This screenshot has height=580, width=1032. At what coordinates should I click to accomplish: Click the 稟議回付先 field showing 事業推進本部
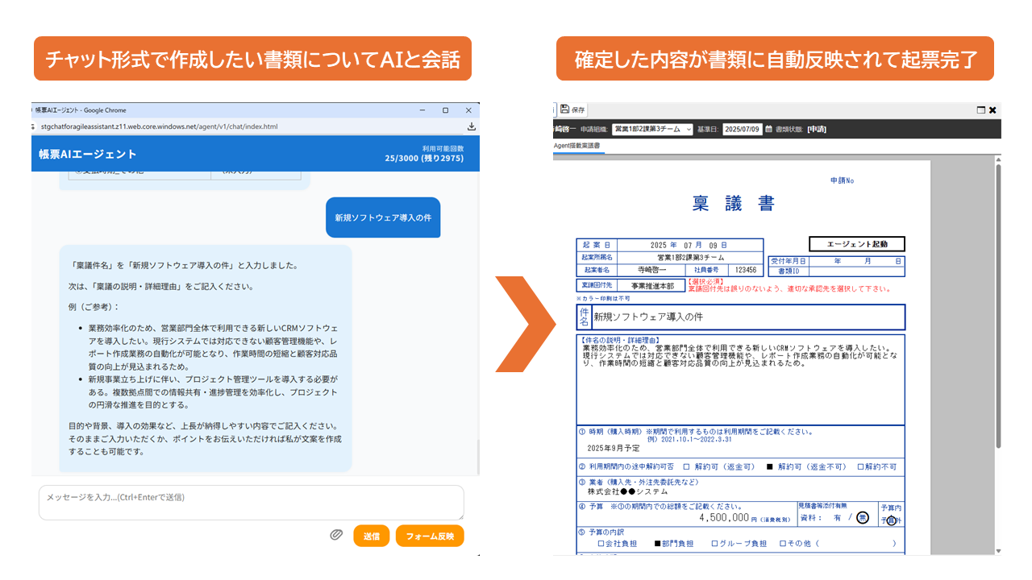click(651, 286)
